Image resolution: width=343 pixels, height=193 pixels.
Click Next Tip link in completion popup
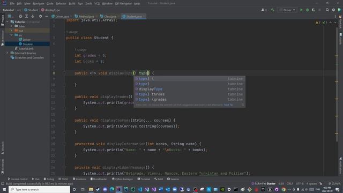coord(228,105)
